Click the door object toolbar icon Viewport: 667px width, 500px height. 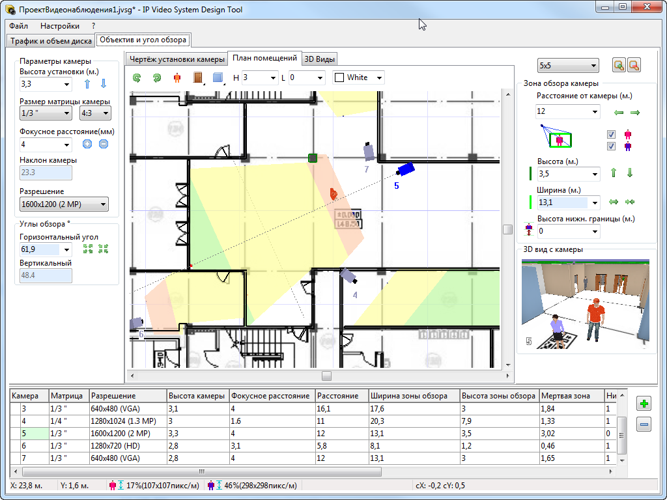tap(197, 77)
